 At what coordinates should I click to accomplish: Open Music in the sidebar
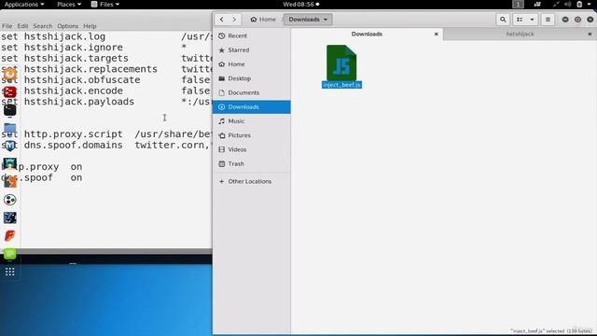pyautogui.click(x=251, y=121)
